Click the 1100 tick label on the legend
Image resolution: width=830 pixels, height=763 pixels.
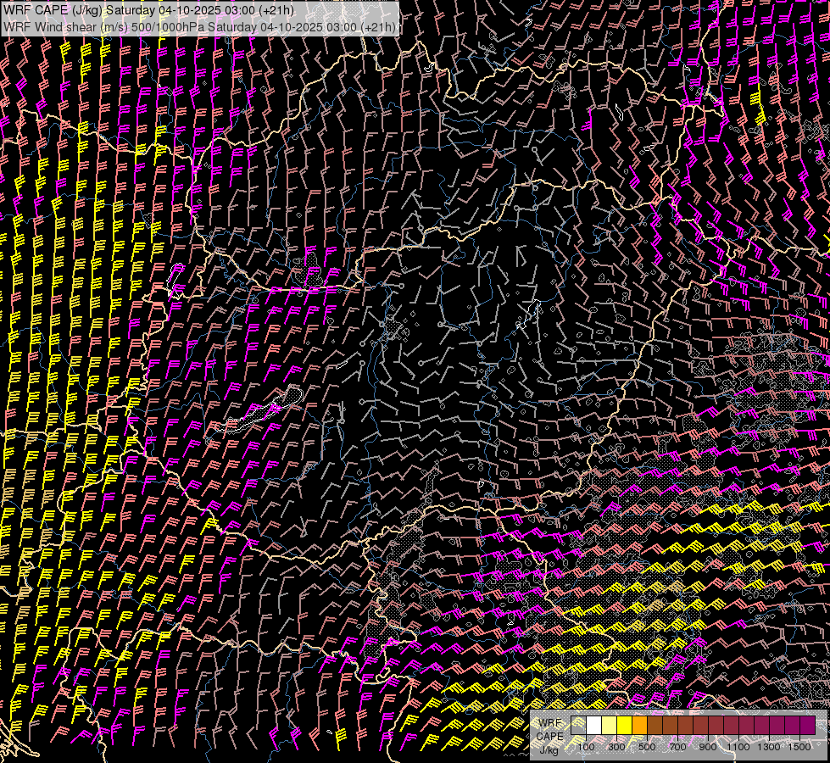[x=738, y=747]
